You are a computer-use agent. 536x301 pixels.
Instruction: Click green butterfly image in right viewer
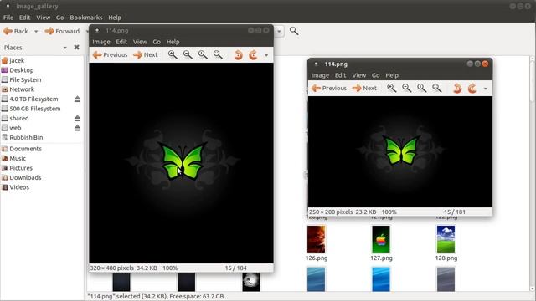401,150
